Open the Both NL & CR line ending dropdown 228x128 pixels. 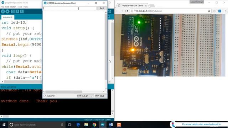[x=85, y=96]
